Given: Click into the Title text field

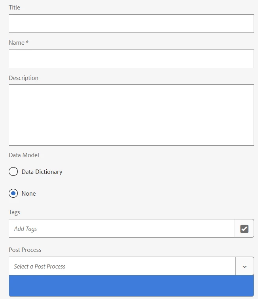Looking at the screenshot, I should (131, 23).
